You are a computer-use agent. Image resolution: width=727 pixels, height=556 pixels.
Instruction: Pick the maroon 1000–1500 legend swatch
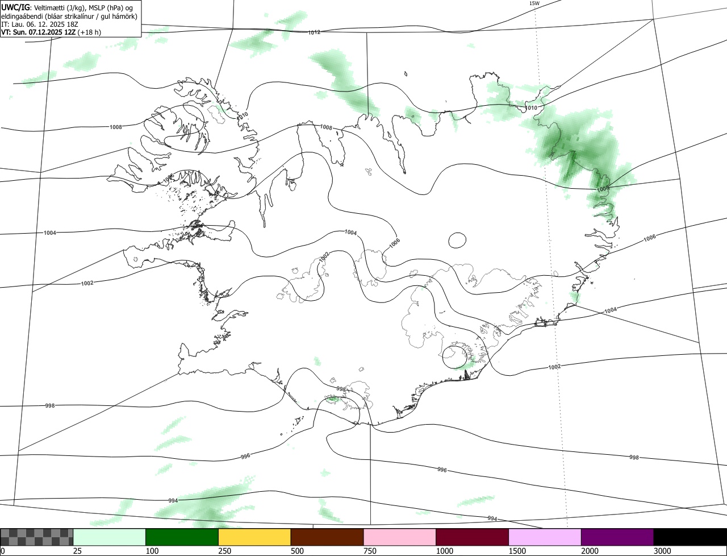coord(473,537)
